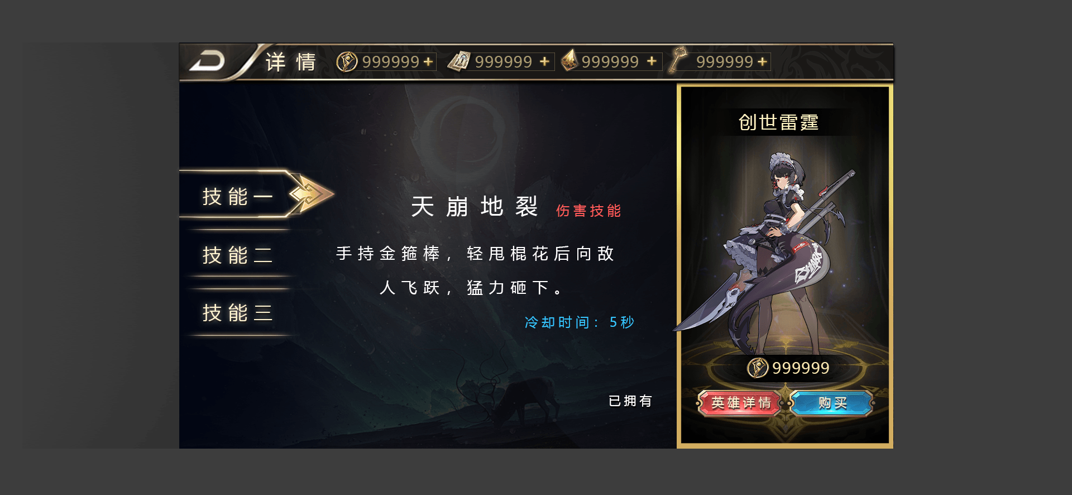Screen dimensions: 1072x495
Task: Click the red 英雄详情 button
Action: click(x=741, y=403)
